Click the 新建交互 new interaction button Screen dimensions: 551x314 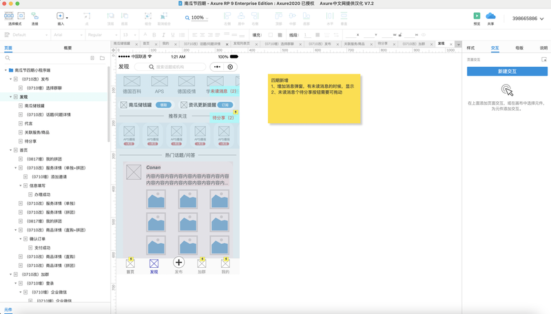point(507,72)
